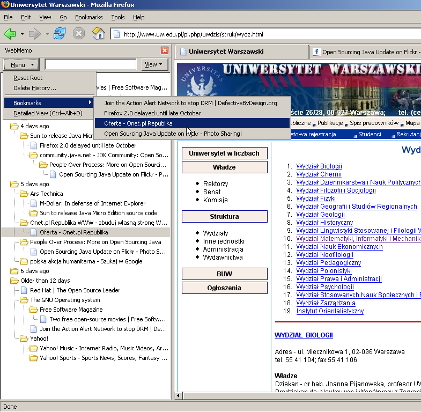Viewport: 421px width, 412px height.
Task: Open the WebMemo View dropdown
Action: pos(154,64)
